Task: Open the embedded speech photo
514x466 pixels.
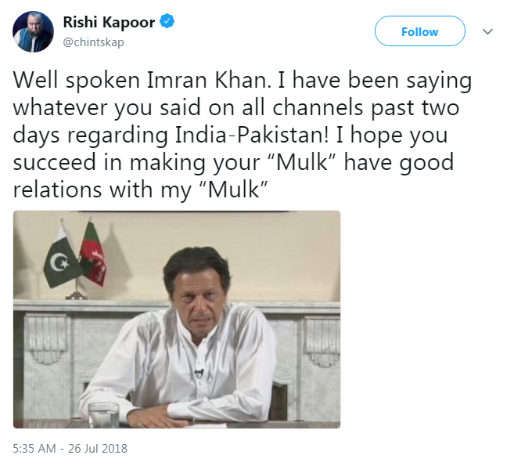Action: (x=177, y=319)
